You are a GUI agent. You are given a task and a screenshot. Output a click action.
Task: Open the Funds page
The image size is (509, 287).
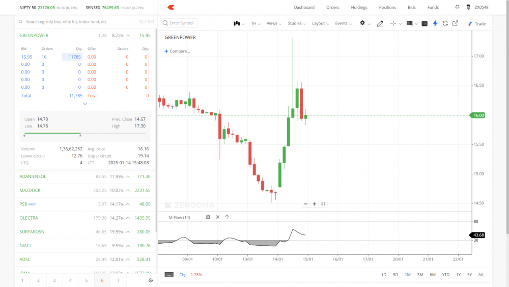pos(433,7)
